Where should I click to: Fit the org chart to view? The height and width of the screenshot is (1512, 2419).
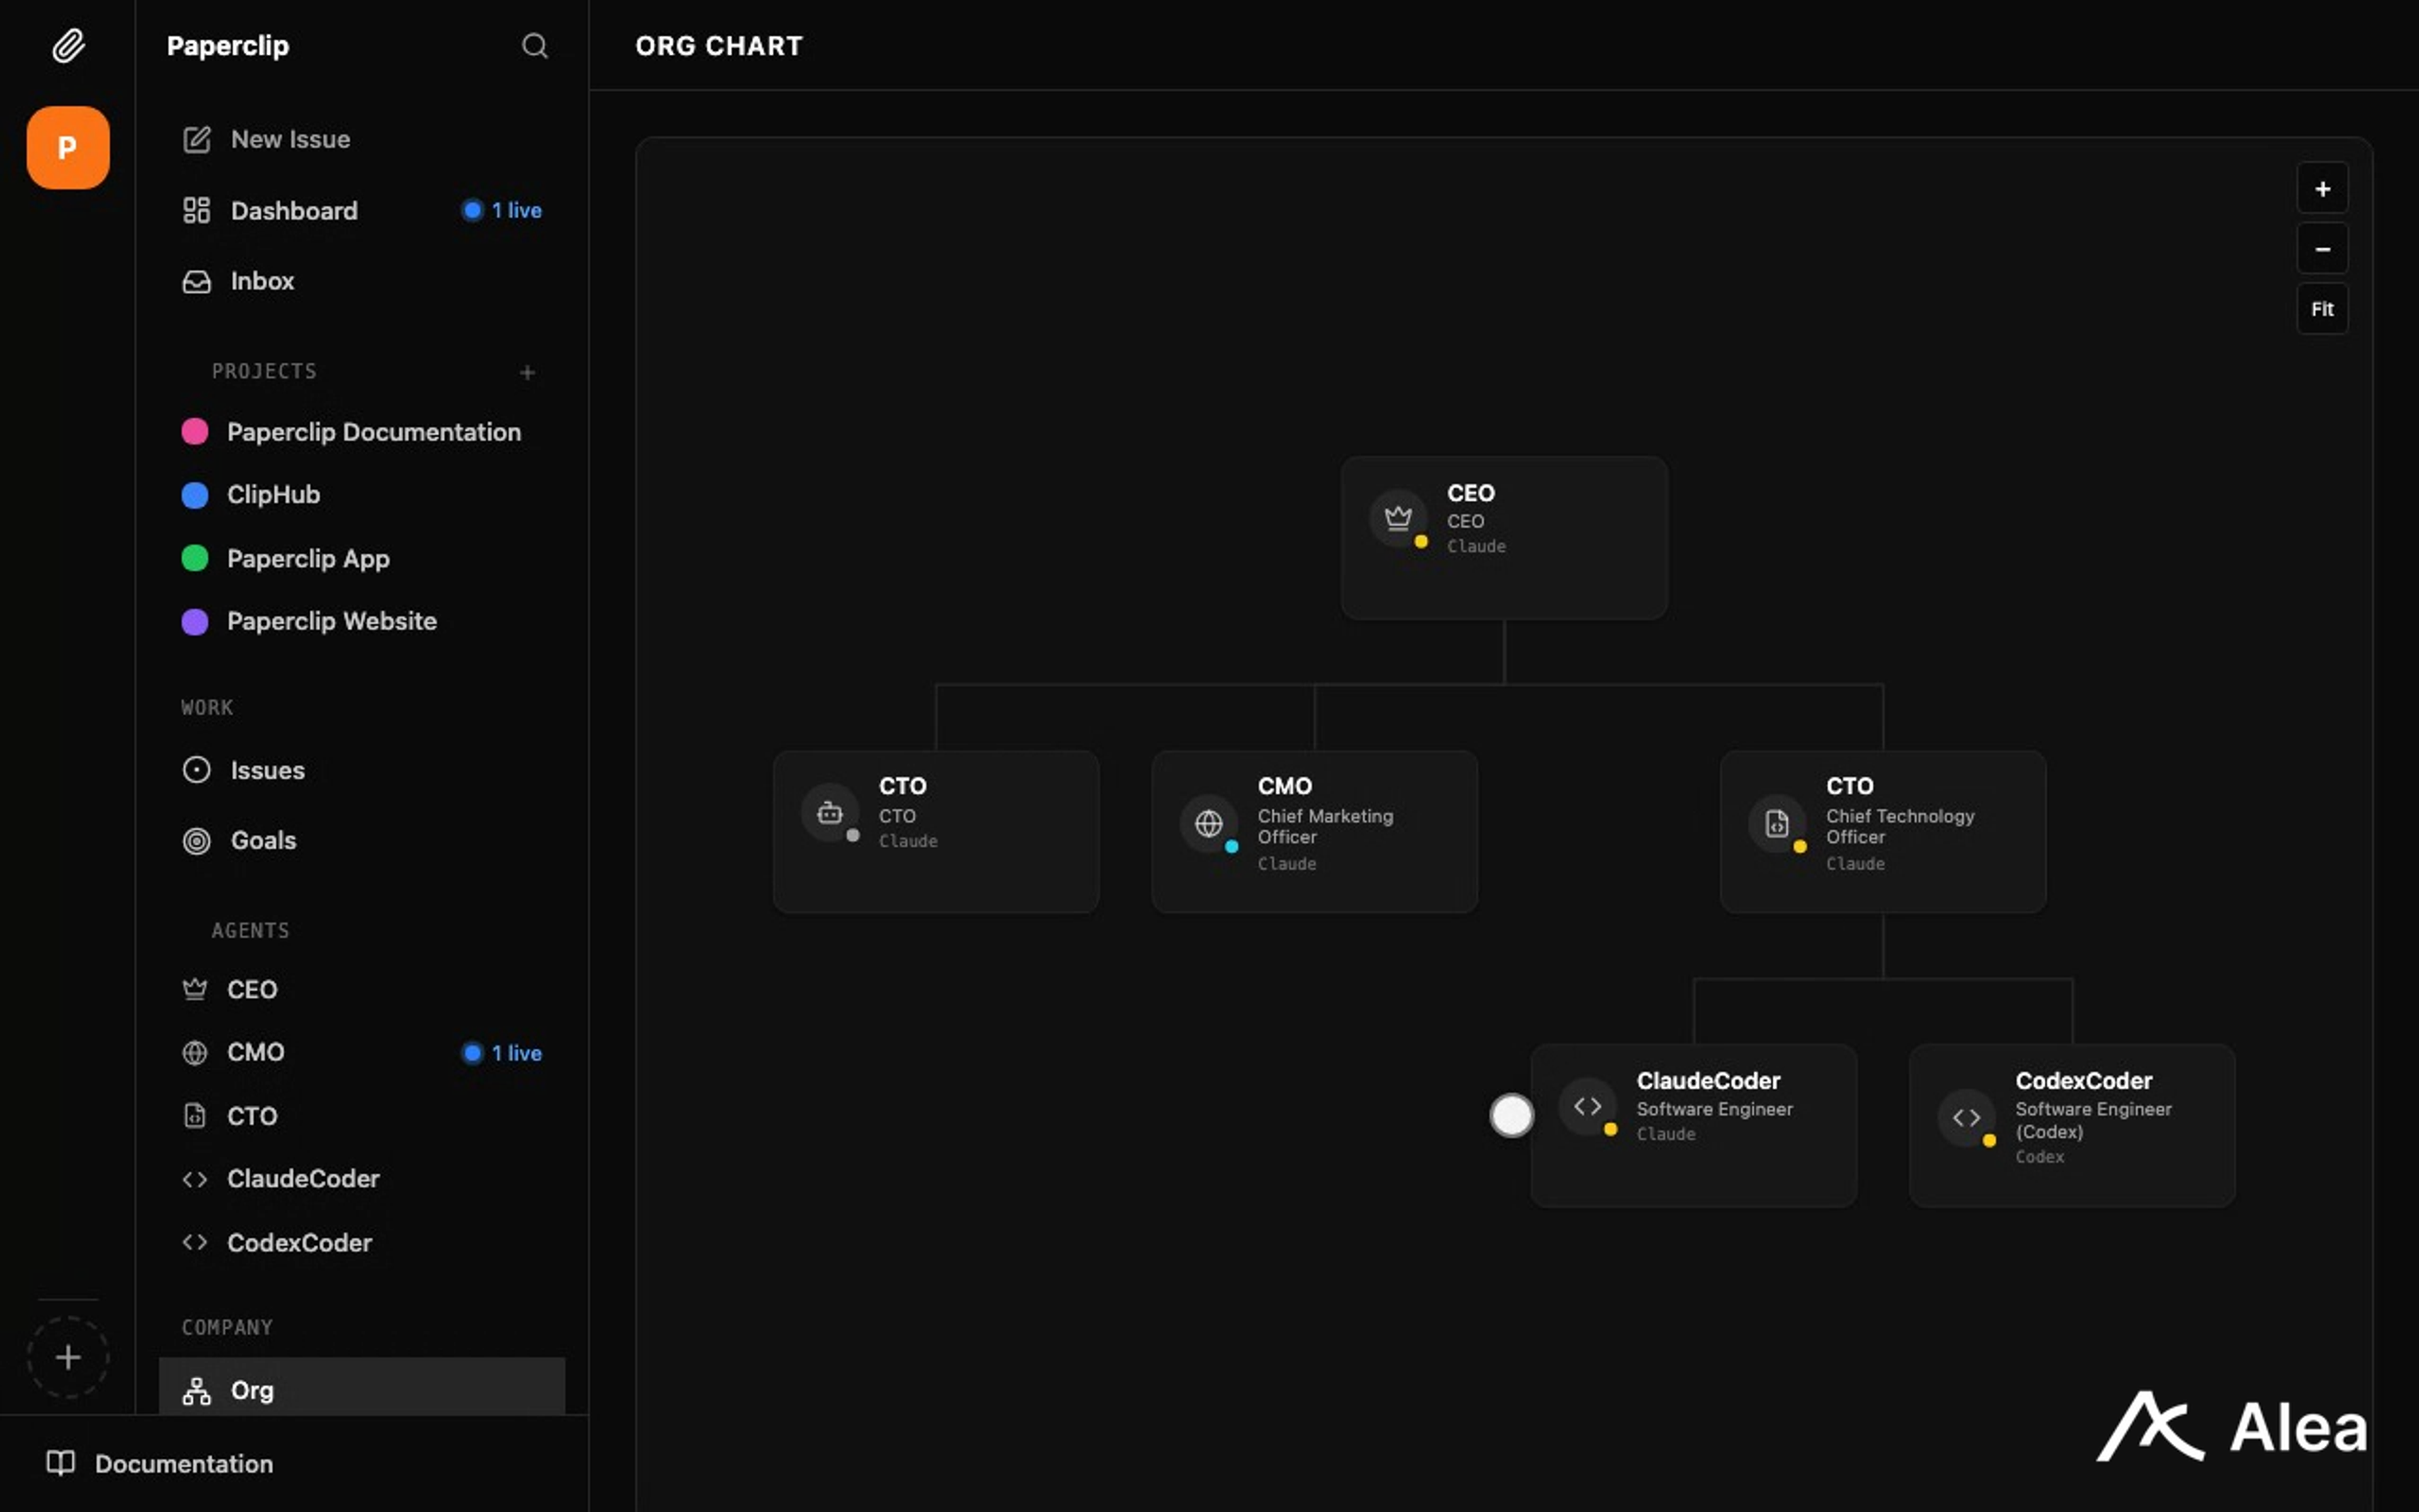click(2322, 309)
